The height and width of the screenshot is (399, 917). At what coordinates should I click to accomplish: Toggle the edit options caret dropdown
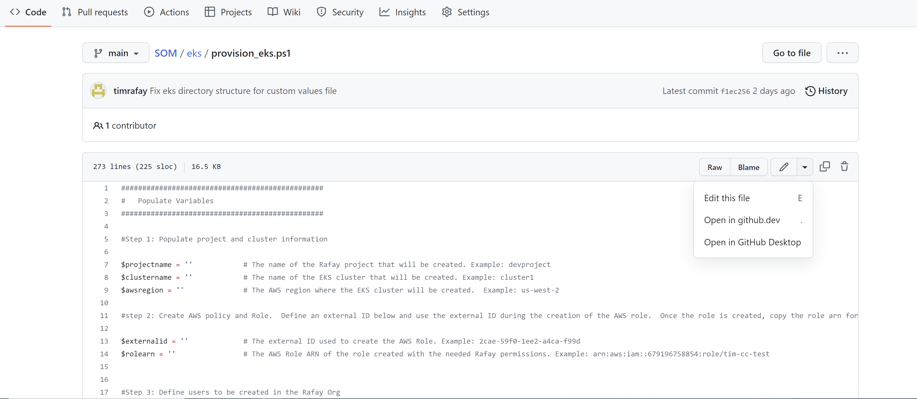click(x=804, y=167)
